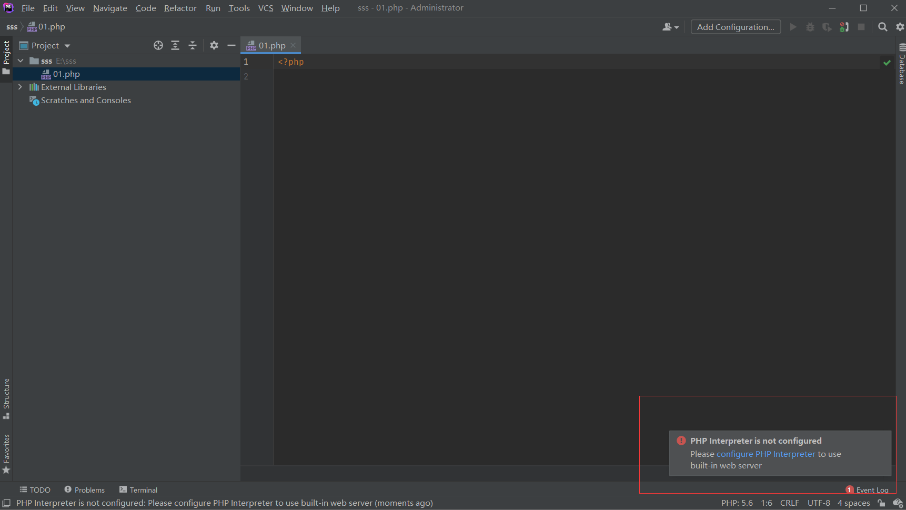Expand the External Libraries node

pyautogui.click(x=20, y=87)
